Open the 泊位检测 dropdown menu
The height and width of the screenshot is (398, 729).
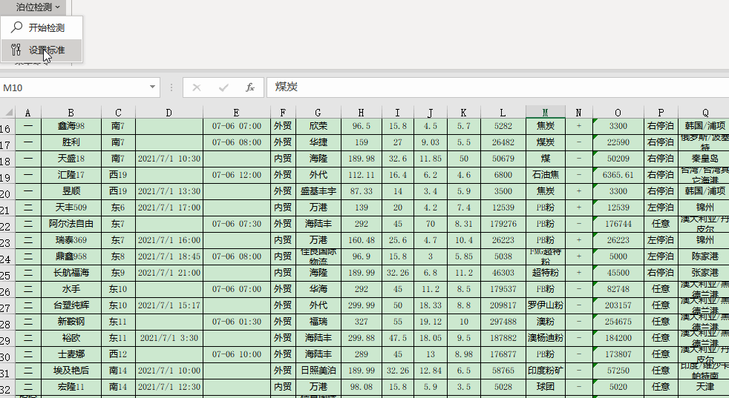coord(38,7)
